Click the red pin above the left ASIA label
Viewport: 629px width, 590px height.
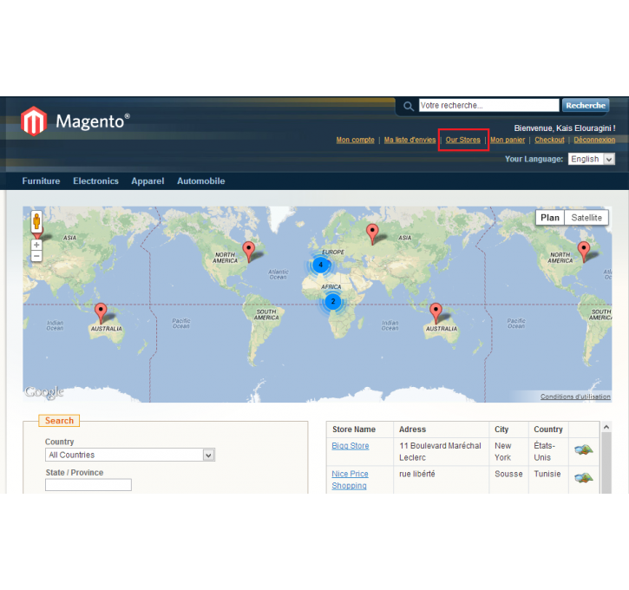click(x=38, y=234)
